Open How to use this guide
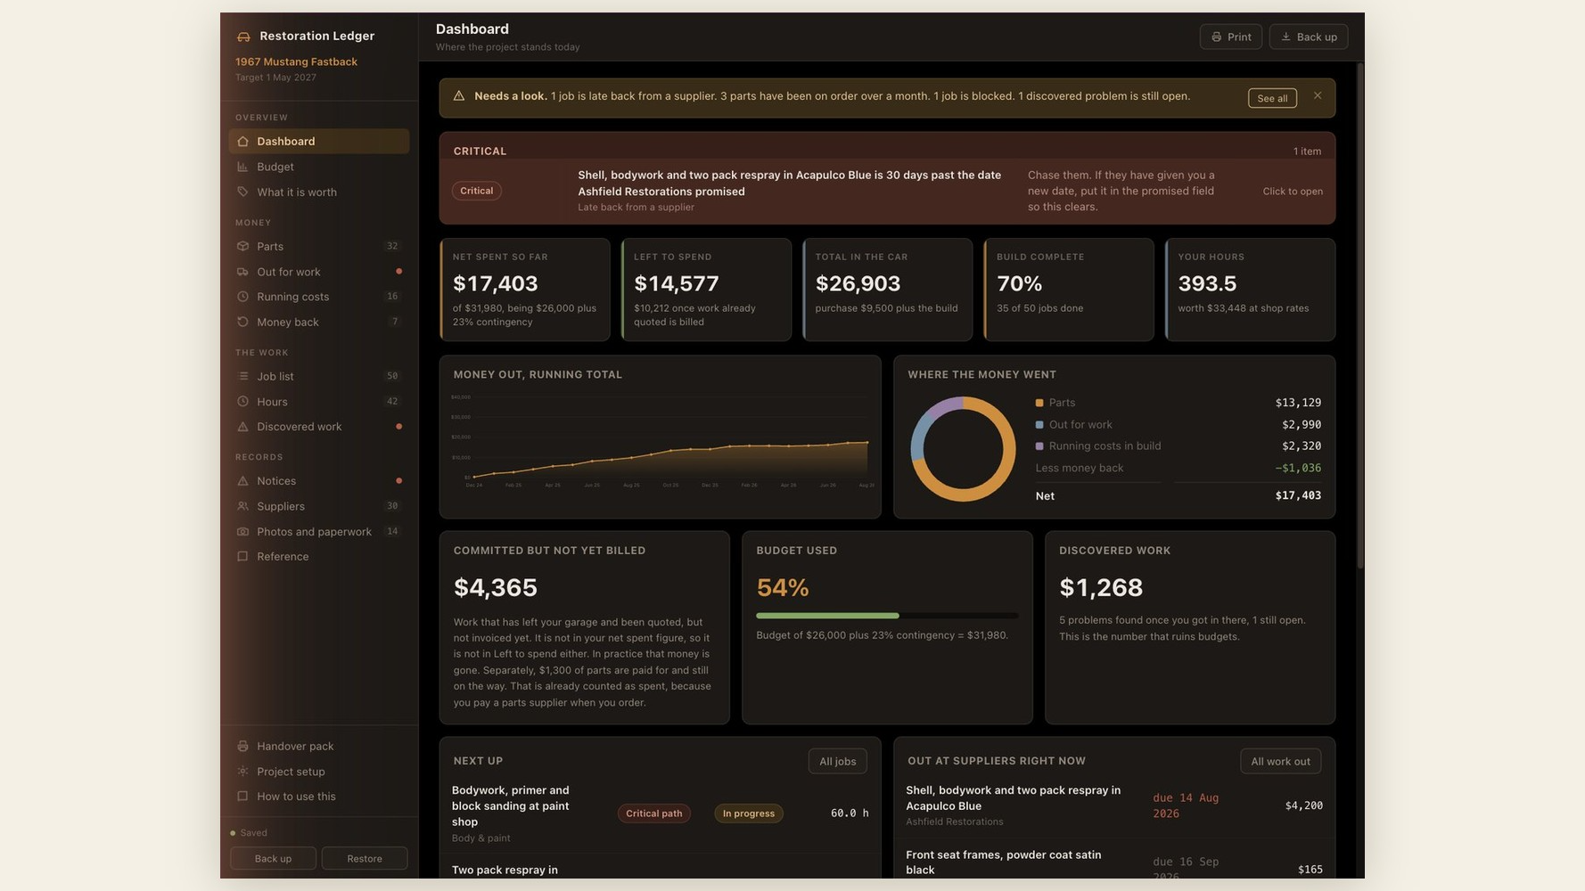Image resolution: width=1585 pixels, height=891 pixels. click(319, 797)
